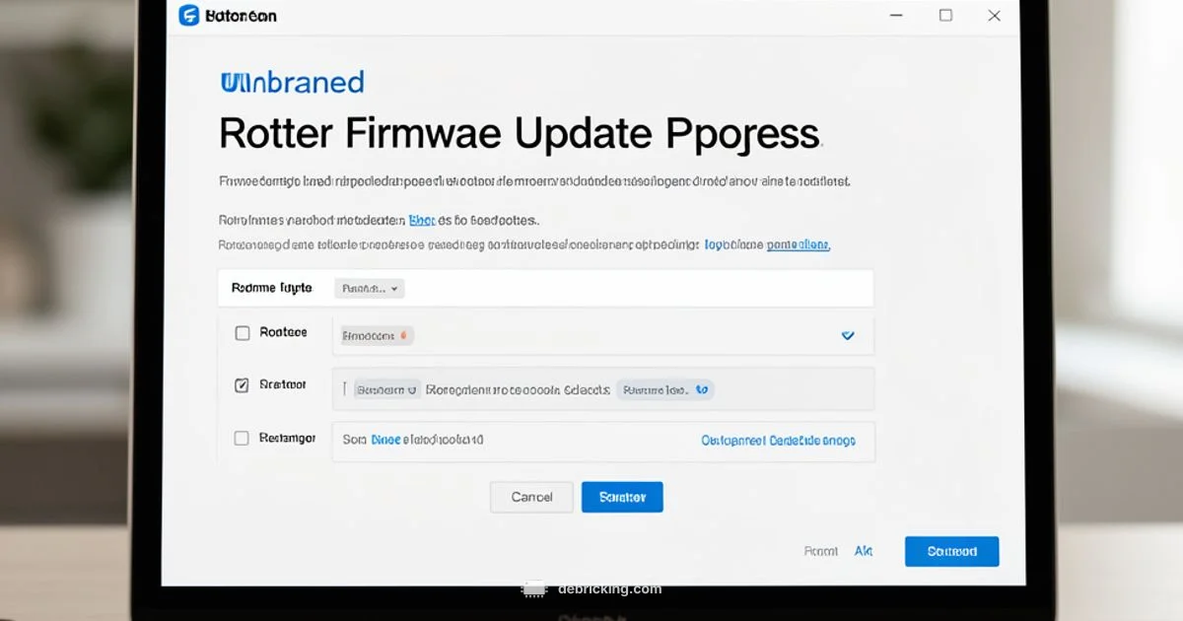Click the blue checkmark icon in the first row
The height and width of the screenshot is (621, 1183).
click(x=848, y=335)
